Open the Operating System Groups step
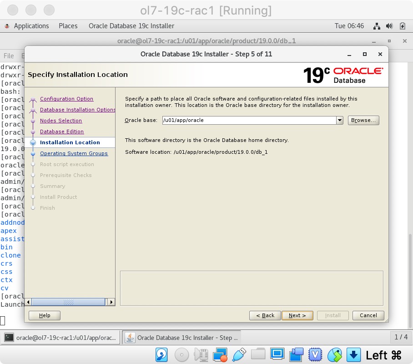Image resolution: width=413 pixels, height=364 pixels. tap(74, 153)
